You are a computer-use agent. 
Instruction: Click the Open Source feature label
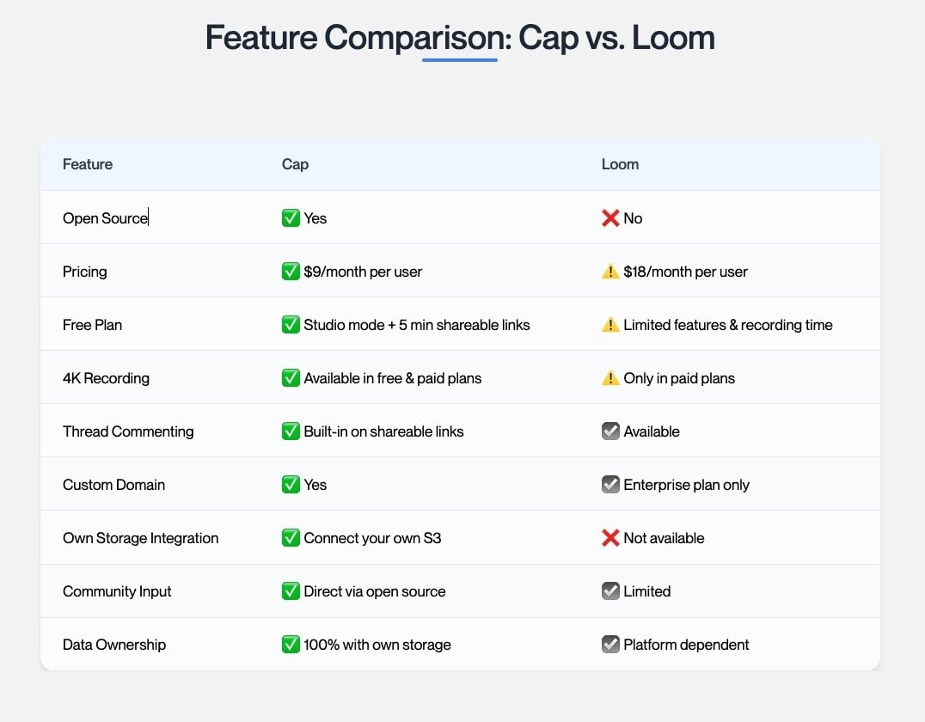click(x=105, y=217)
